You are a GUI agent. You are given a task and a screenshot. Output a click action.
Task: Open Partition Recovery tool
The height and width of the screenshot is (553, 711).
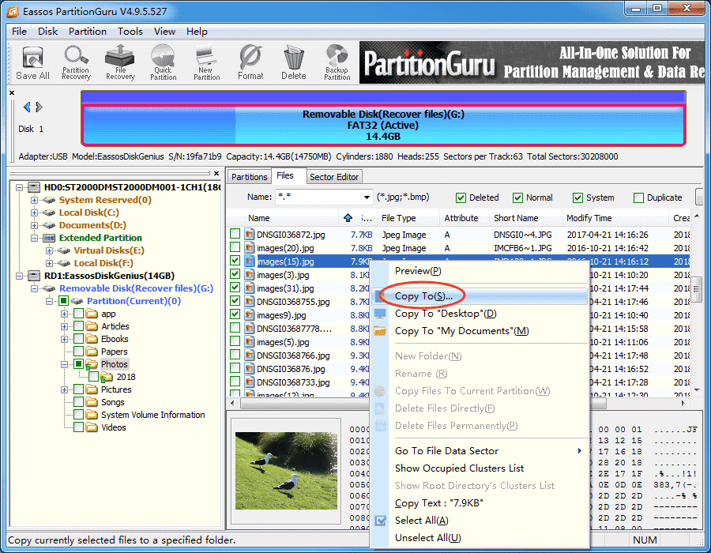[76, 63]
